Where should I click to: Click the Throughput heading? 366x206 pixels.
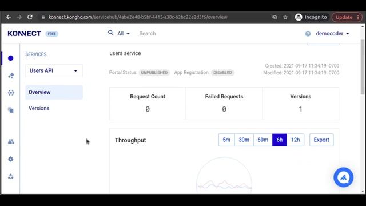(130, 140)
